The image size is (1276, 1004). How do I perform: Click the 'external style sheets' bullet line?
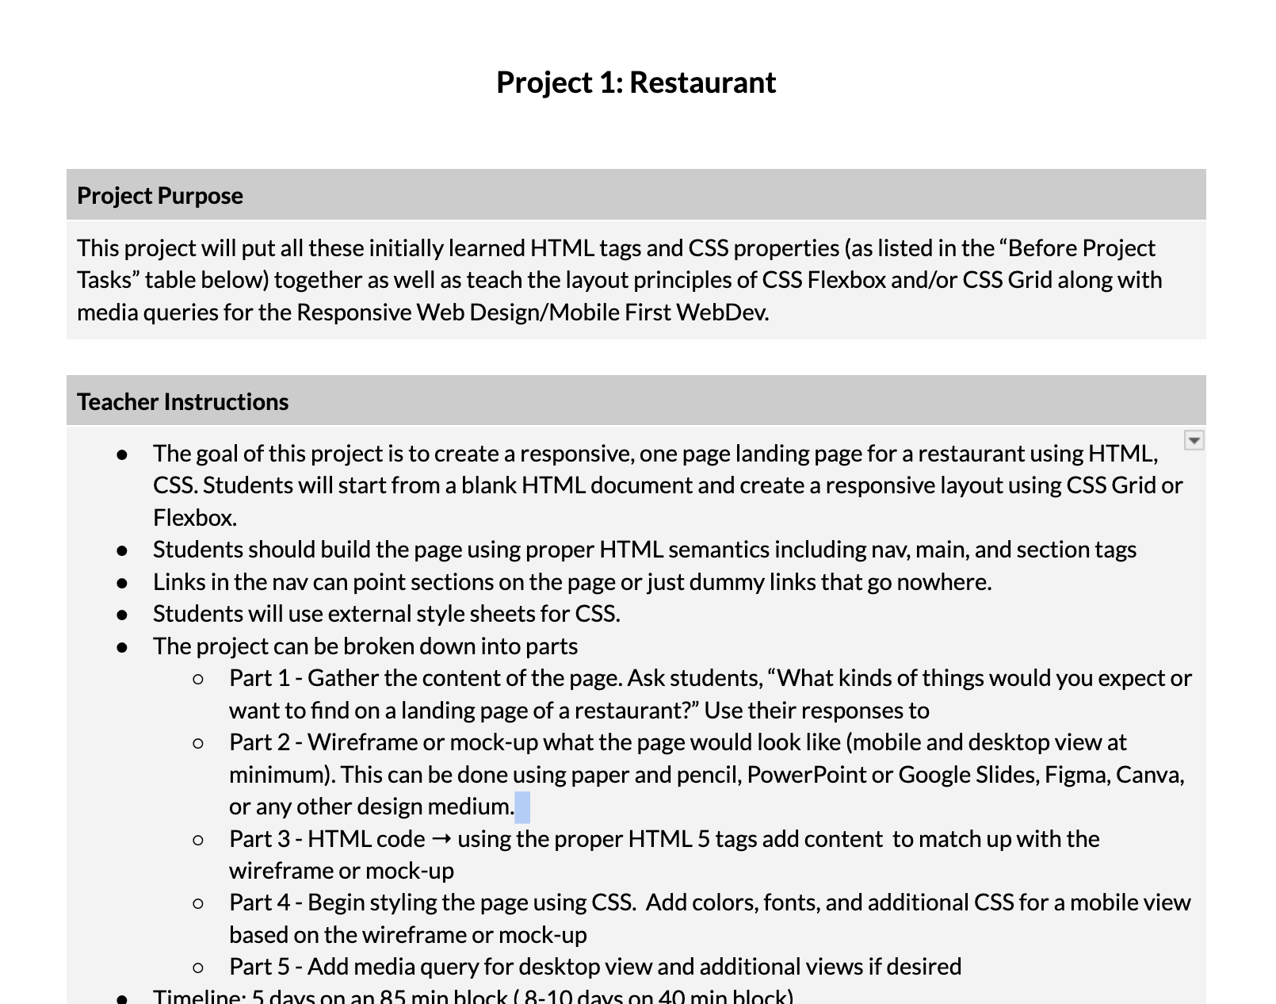point(386,614)
